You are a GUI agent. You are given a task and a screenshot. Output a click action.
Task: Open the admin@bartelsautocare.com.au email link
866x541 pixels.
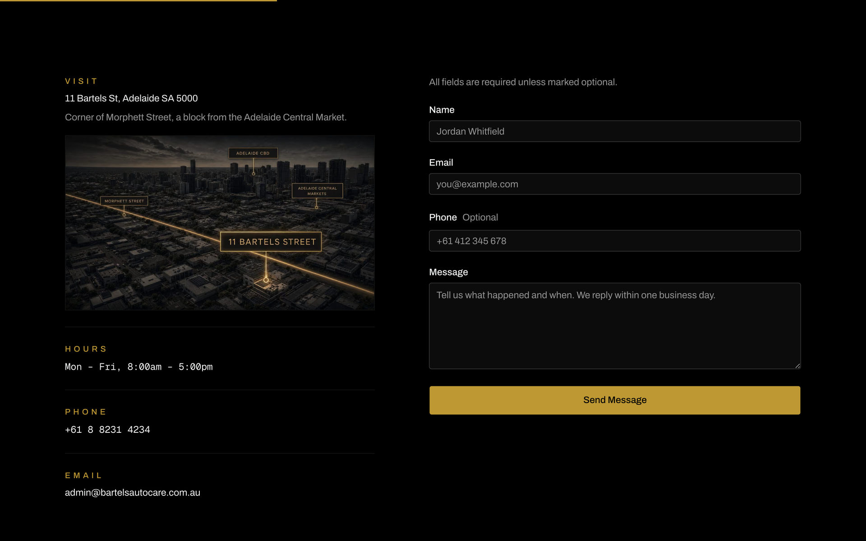[x=133, y=493]
